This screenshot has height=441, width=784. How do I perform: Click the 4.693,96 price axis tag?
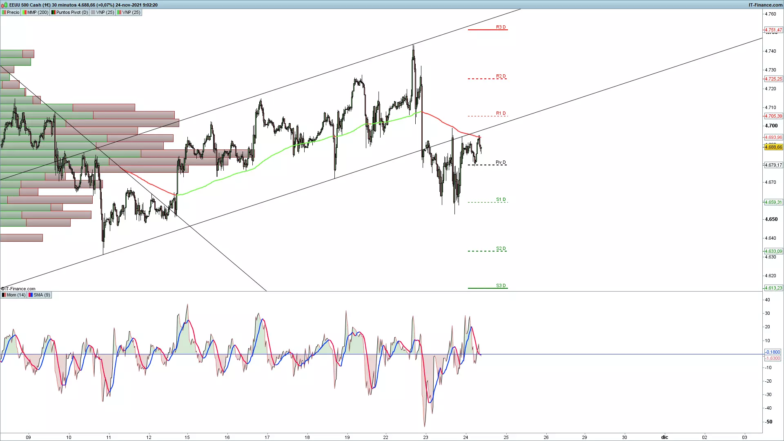point(773,137)
